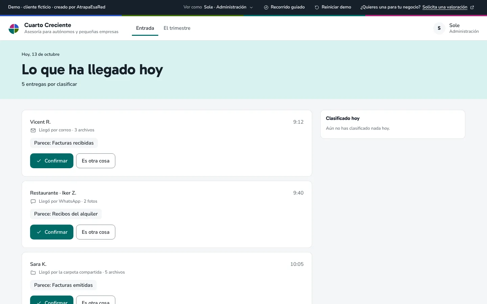
Task: Confirm Vicent R. as Facturas recibidas
Action: coord(52,161)
